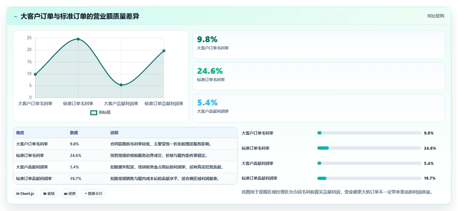Click table cell 大客户贡献利润率 in 维度 column

[32, 167]
